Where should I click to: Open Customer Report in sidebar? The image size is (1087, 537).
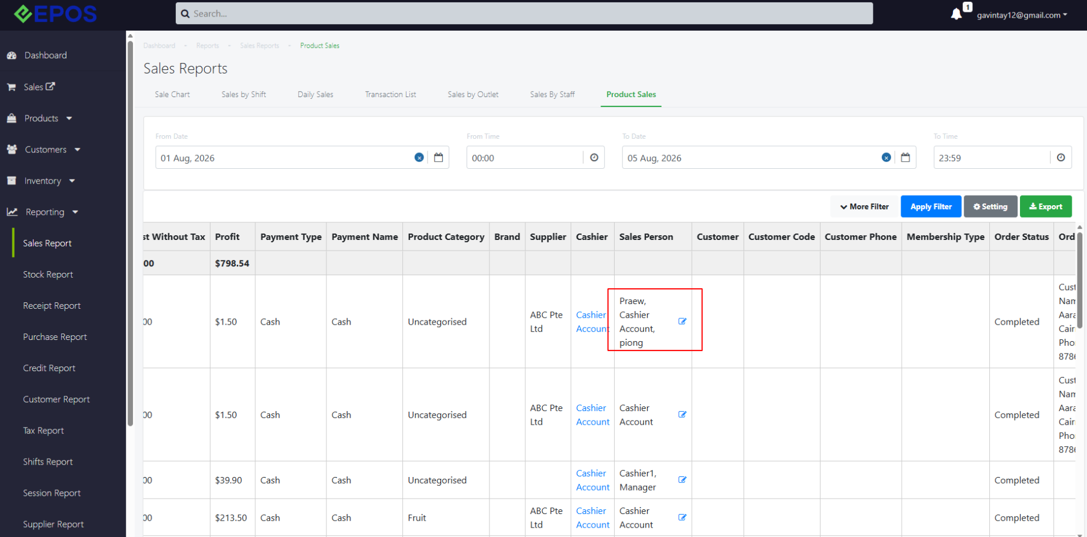point(56,399)
